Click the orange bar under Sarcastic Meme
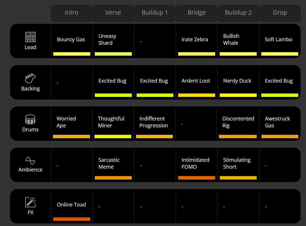306x226 pixels. [x=113, y=178]
